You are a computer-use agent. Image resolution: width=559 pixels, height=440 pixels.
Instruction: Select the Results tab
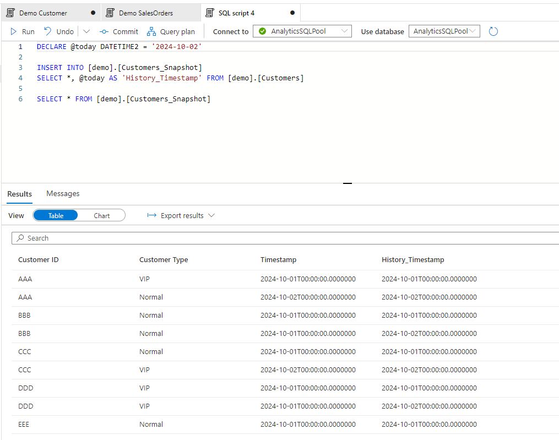coord(20,194)
